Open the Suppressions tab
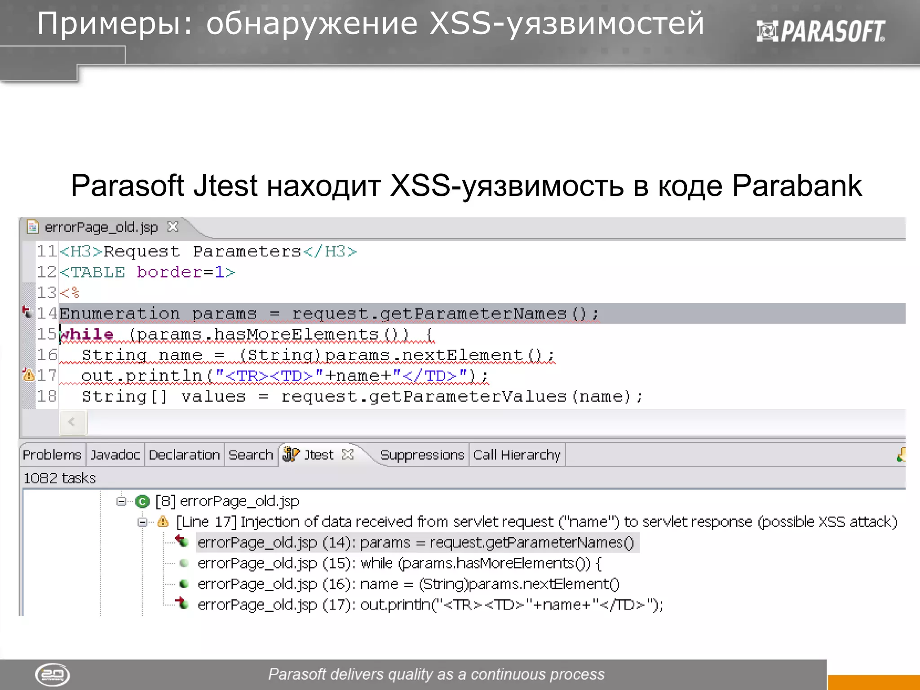Screen dimensions: 920x690 click(x=422, y=455)
